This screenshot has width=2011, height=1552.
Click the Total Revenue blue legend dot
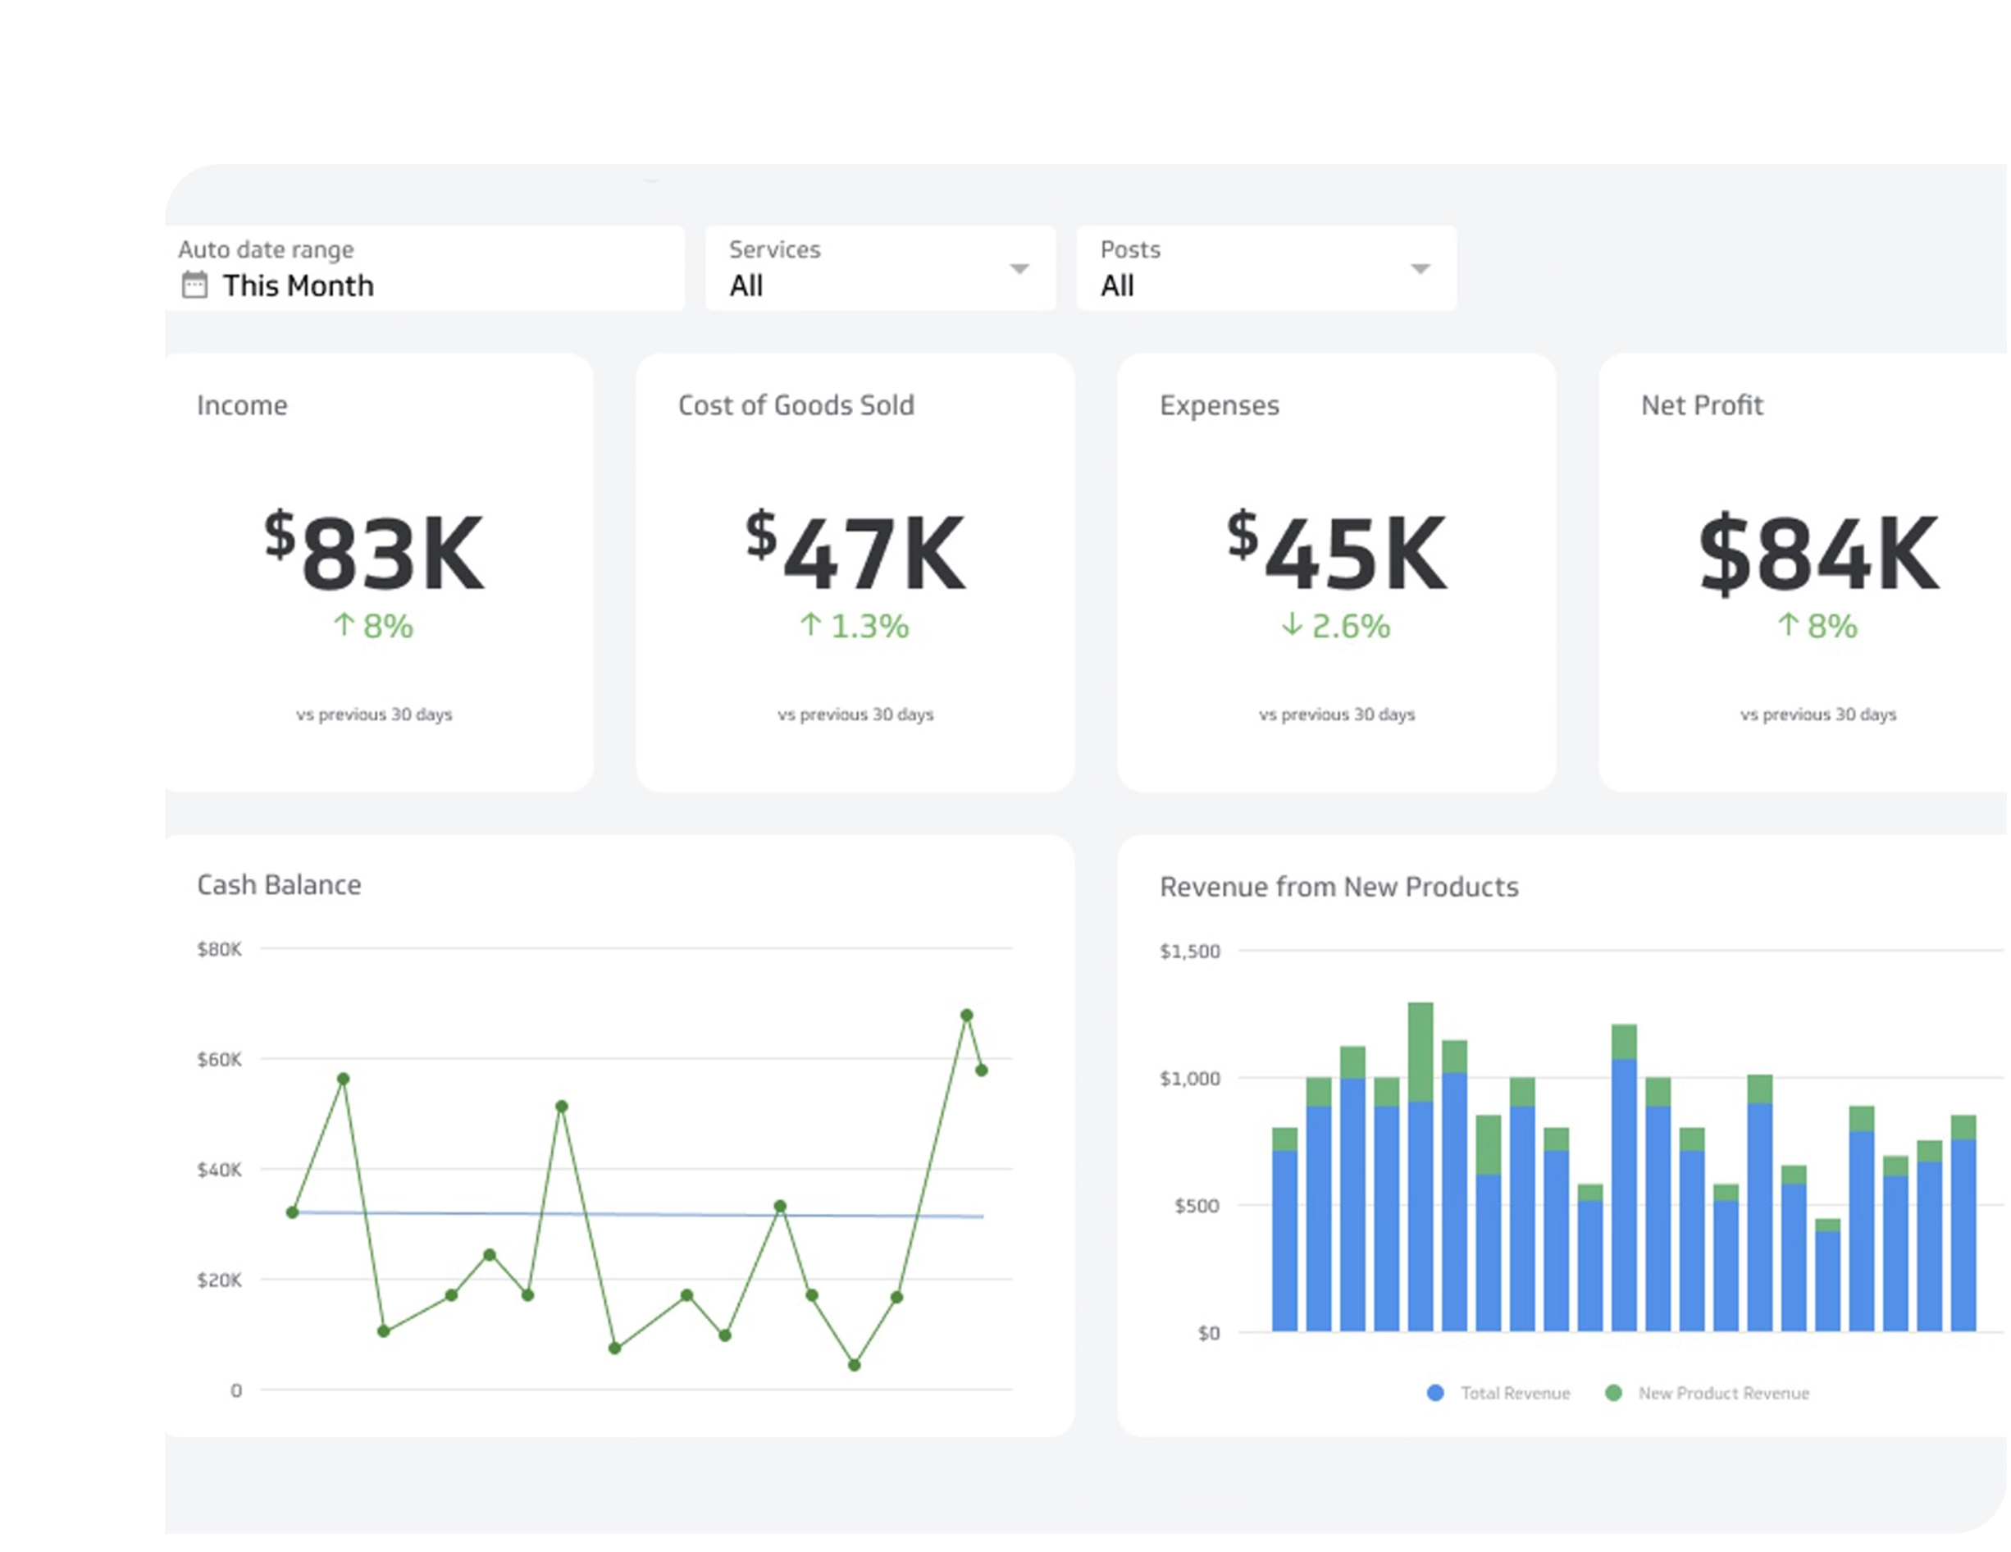pyautogui.click(x=1434, y=1393)
